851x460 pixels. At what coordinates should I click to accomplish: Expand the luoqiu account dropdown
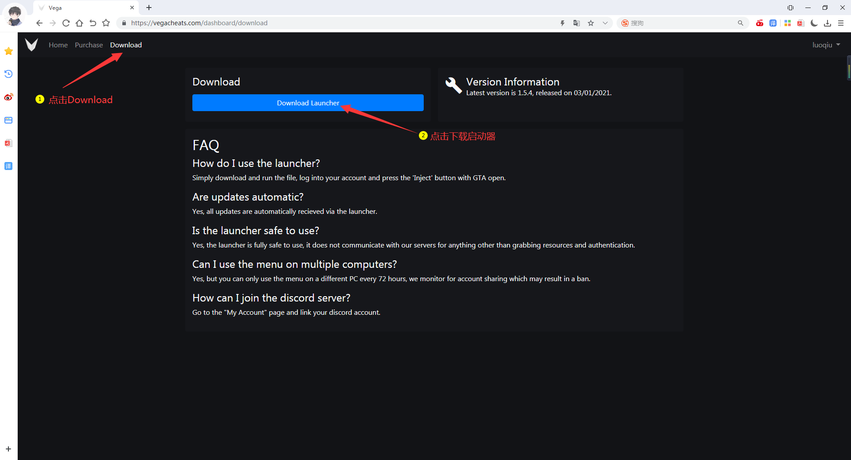826,45
